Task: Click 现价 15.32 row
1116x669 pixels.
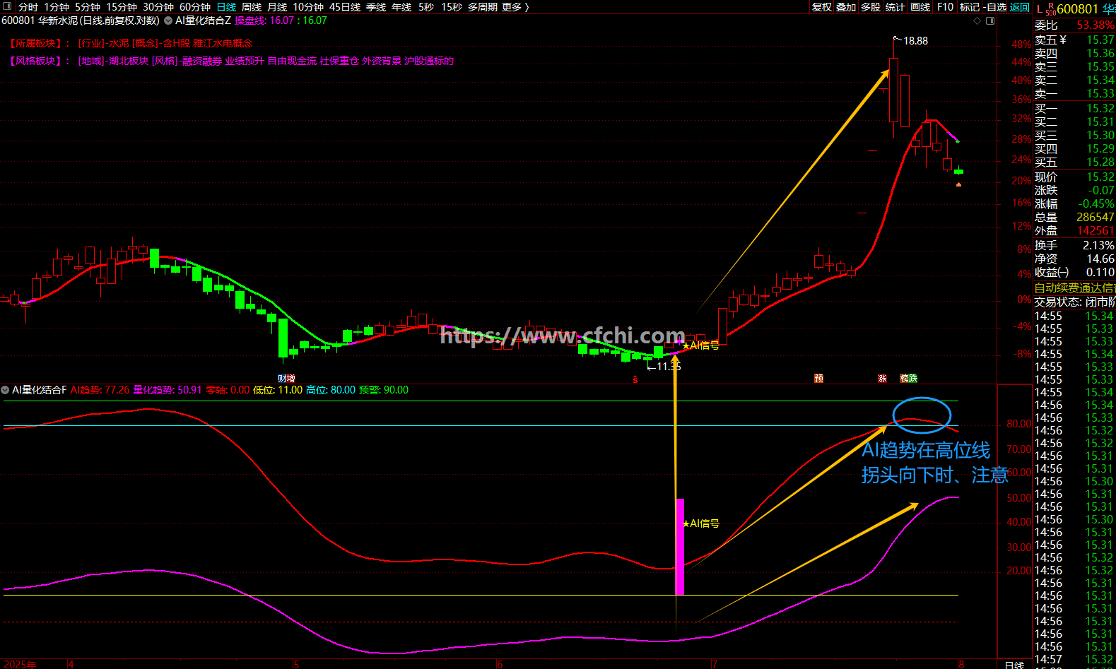Action: pos(1074,177)
